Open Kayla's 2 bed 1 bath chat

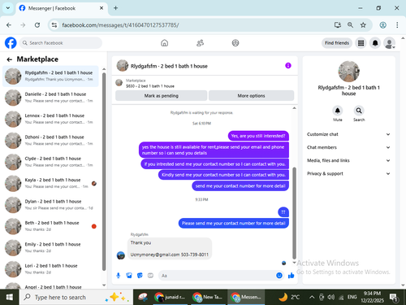point(50,183)
